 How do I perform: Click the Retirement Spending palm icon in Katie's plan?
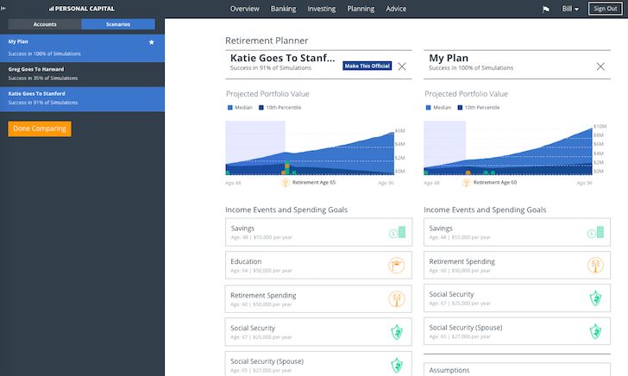(x=397, y=299)
